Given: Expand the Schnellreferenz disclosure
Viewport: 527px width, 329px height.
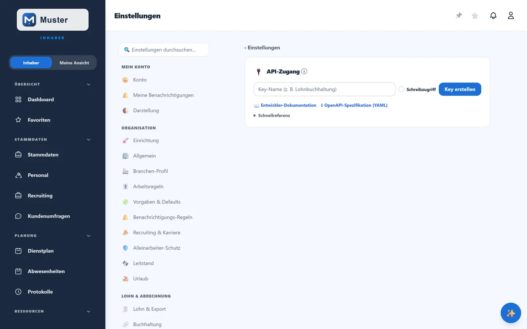Looking at the screenshot, I should pyautogui.click(x=272, y=115).
